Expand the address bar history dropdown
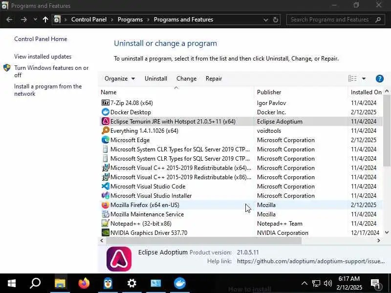Image resolution: width=391 pixels, height=293 pixels. (266, 20)
